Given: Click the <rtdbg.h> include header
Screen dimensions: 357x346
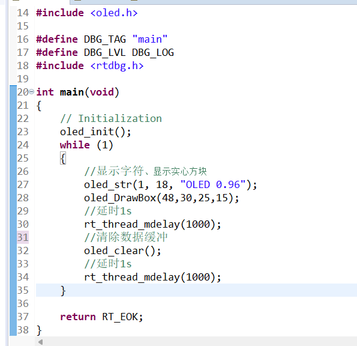Looking at the screenshot, I should (117, 65).
